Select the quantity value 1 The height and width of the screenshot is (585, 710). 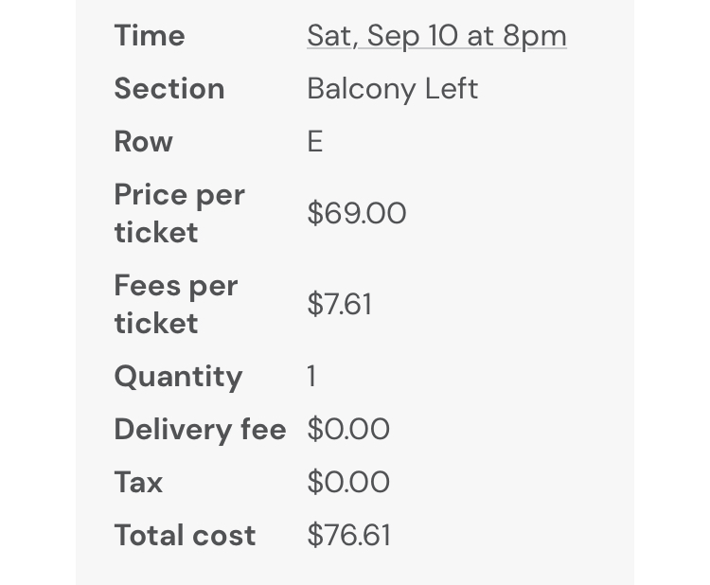311,377
